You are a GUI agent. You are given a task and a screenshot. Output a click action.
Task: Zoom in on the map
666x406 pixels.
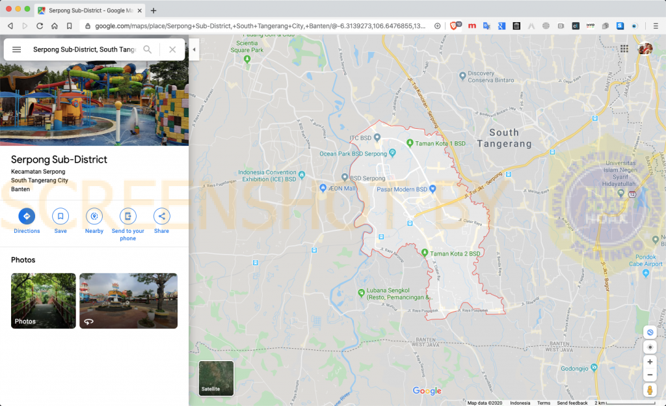tap(650, 362)
